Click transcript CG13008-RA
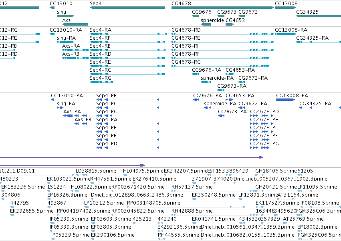This screenshot has height=241, width=341. 286,34
